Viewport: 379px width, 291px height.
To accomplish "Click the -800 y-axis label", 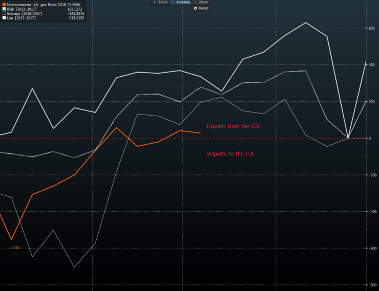I will [x=372, y=285].
